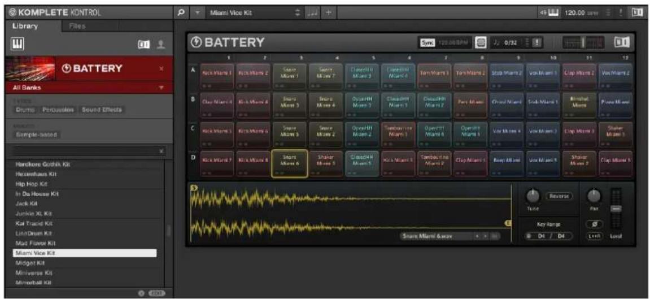Click the plus icon beside preset name
This screenshot has height=299, width=650.
pos(328,12)
